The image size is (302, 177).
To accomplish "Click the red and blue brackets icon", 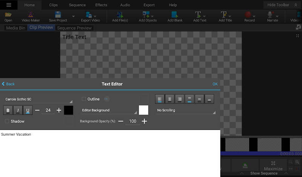I will pyautogui.click(x=297, y=169).
